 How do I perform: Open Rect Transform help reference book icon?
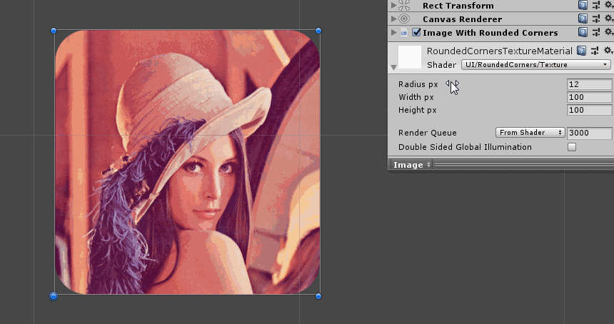click(583, 5)
